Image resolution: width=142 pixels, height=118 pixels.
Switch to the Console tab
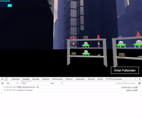tap(26, 79)
